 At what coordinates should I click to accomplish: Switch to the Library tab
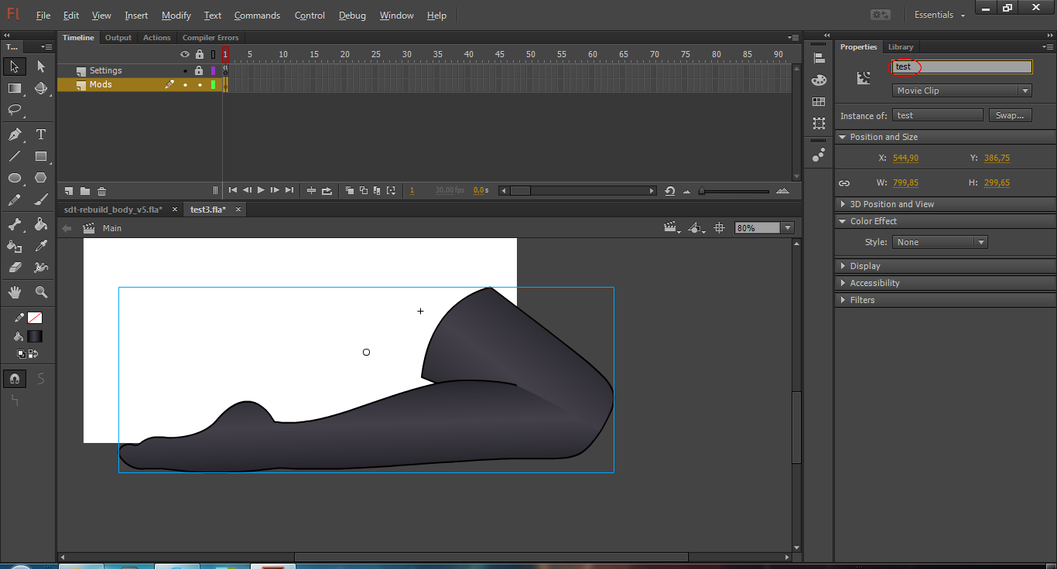click(x=900, y=47)
